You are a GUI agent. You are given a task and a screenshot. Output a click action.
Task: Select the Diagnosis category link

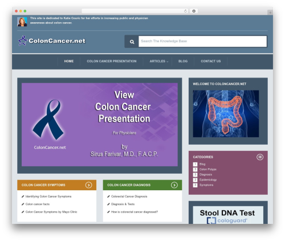click(206, 174)
